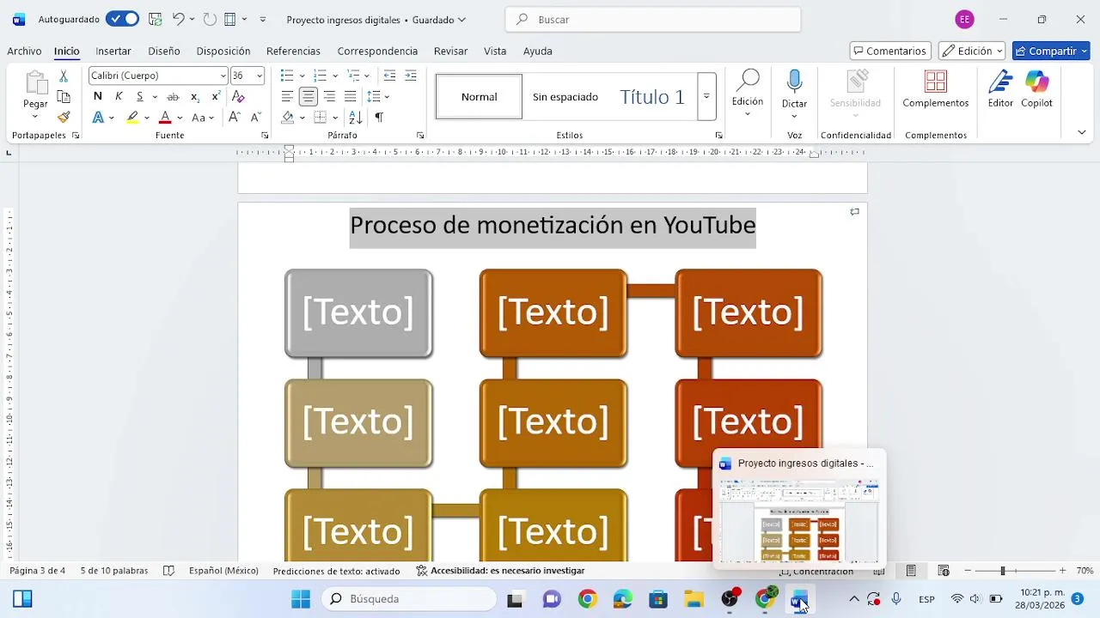Open Copilot from the ribbon
The height and width of the screenshot is (618, 1100).
[x=1036, y=82]
